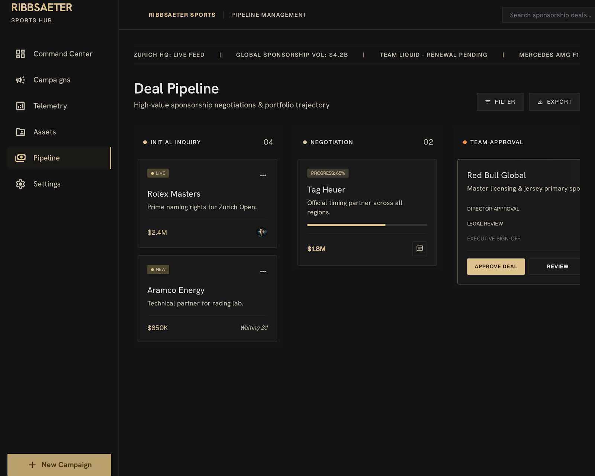The width and height of the screenshot is (595, 476).
Task: Click the $1.8M deal value
Action: pos(316,249)
